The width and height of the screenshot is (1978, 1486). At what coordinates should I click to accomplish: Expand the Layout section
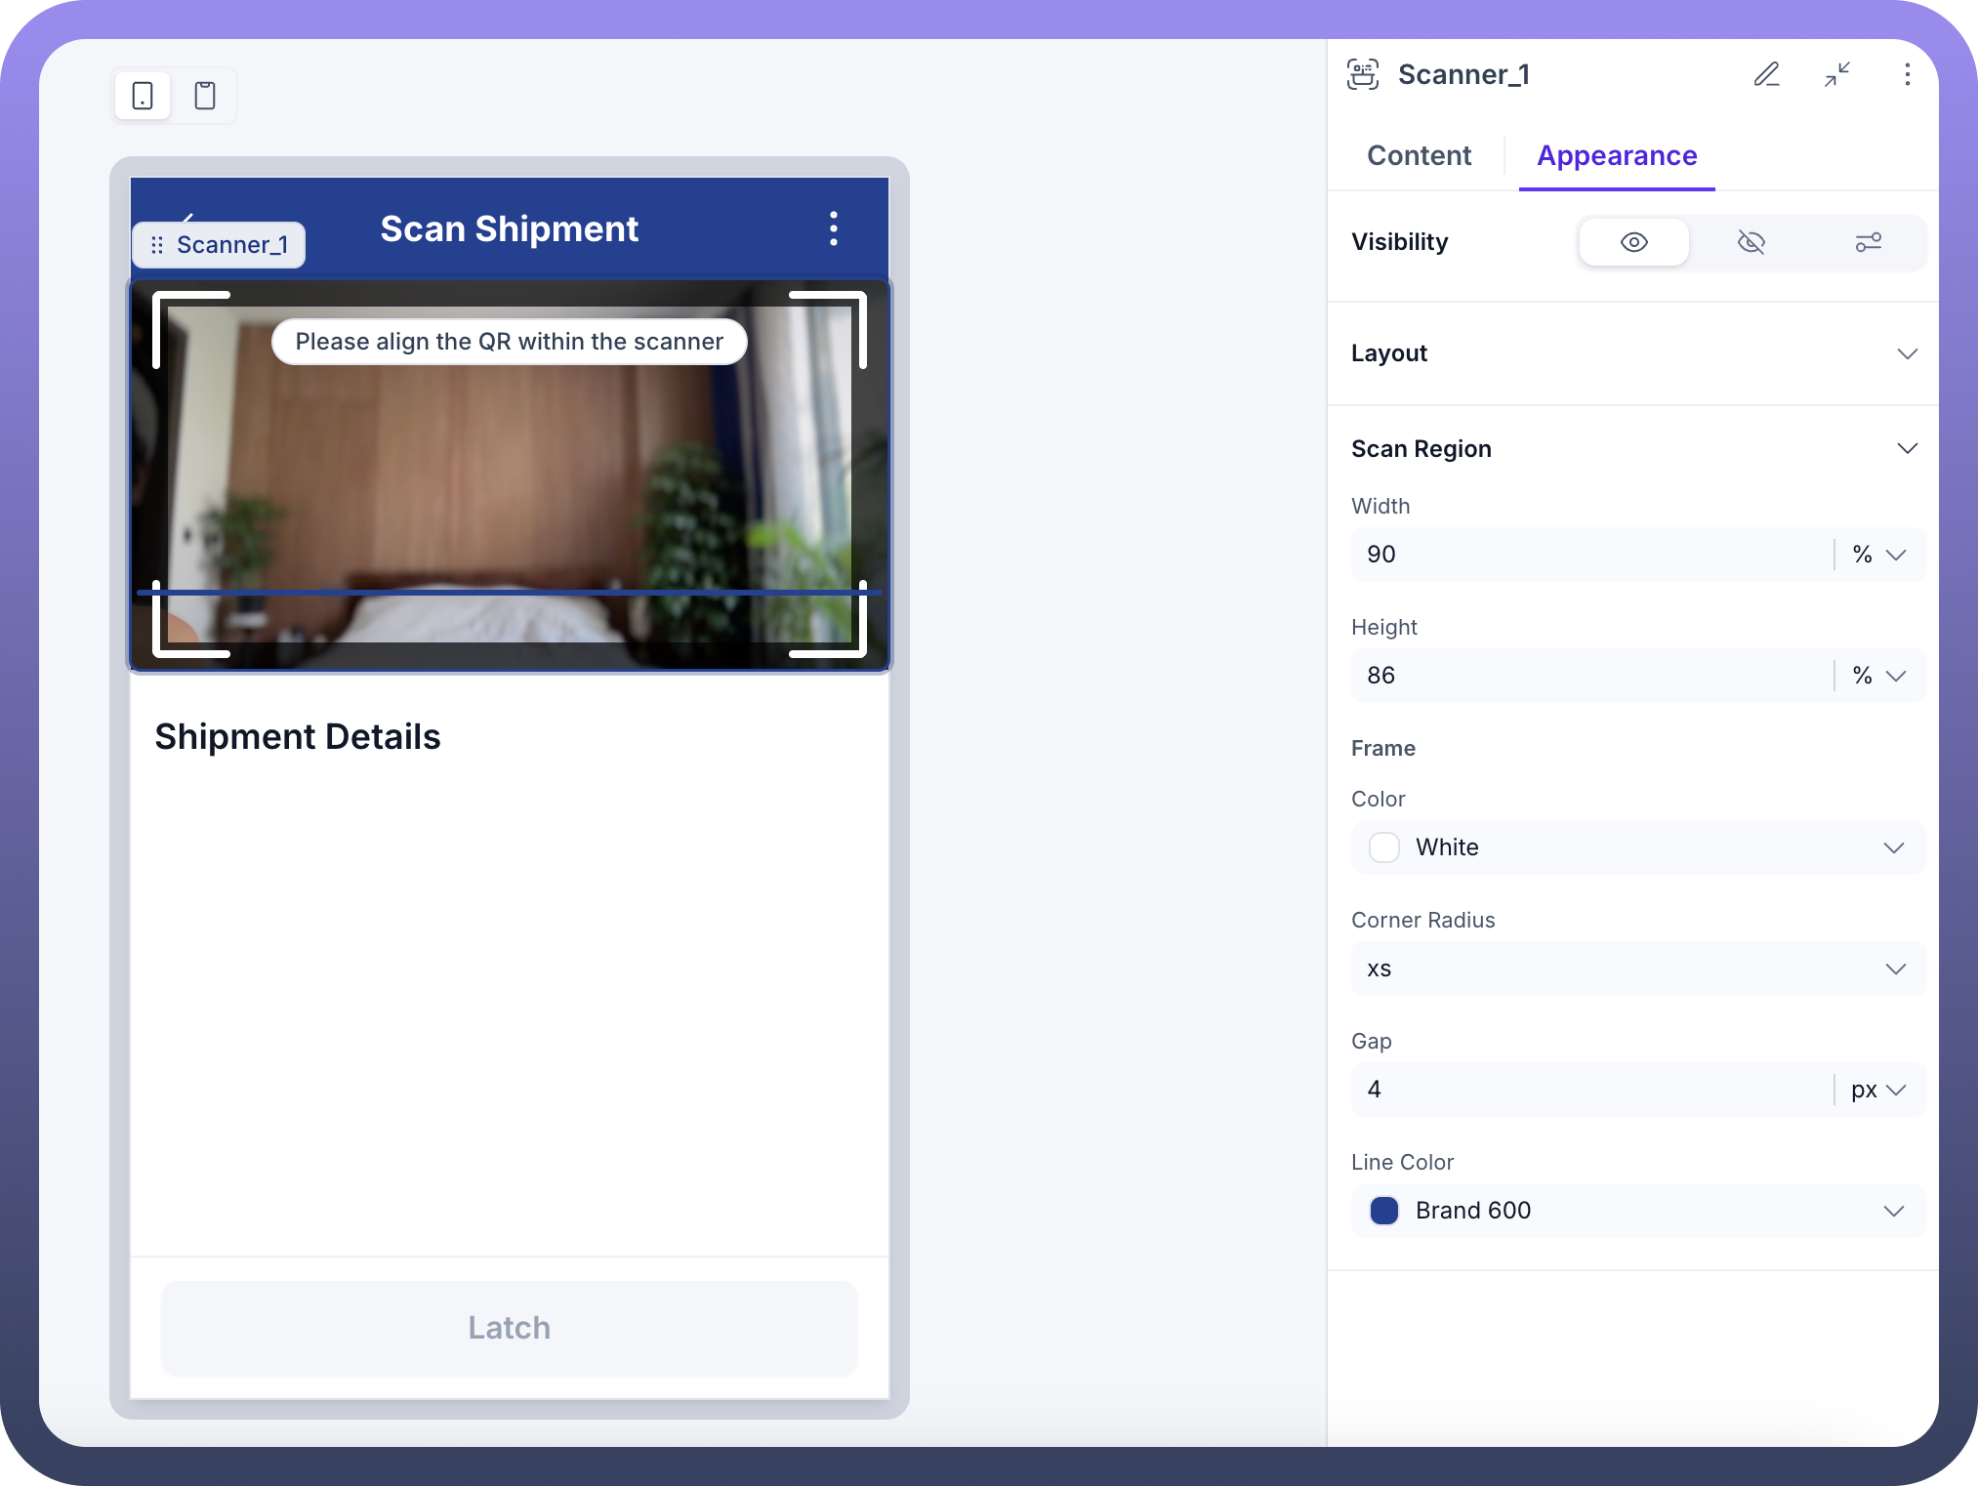click(1907, 353)
